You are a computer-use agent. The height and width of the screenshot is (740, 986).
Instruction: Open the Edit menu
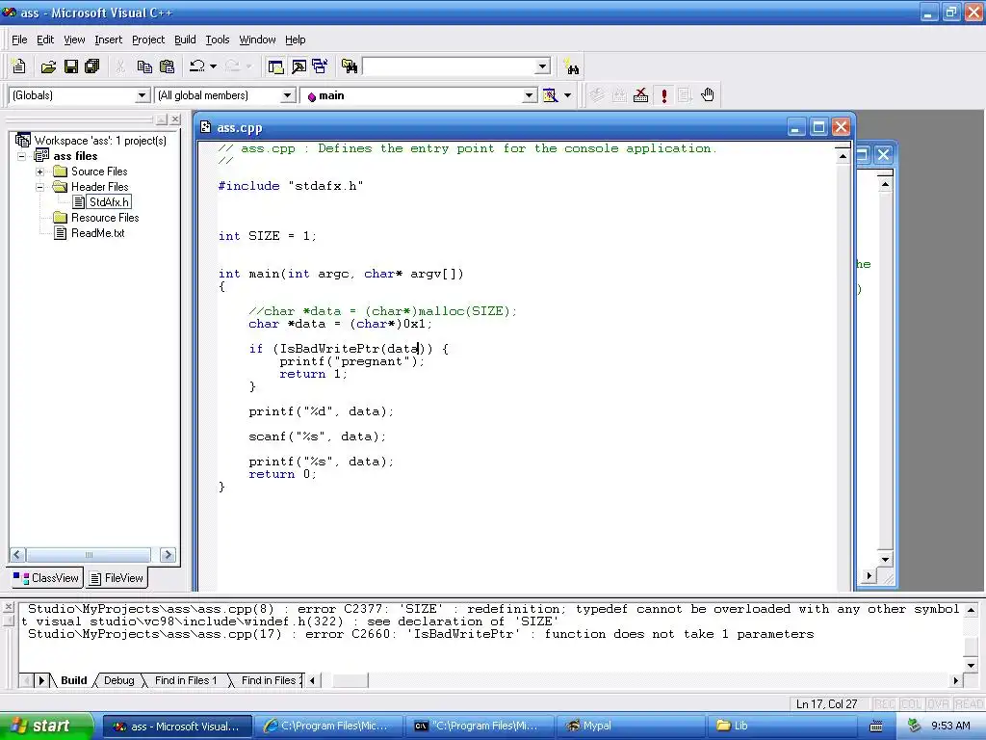point(45,40)
